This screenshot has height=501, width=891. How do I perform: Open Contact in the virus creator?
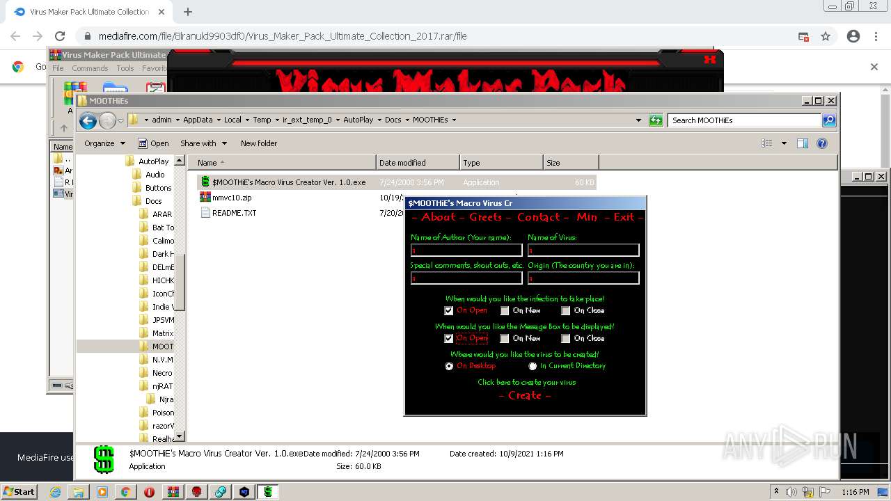click(538, 217)
